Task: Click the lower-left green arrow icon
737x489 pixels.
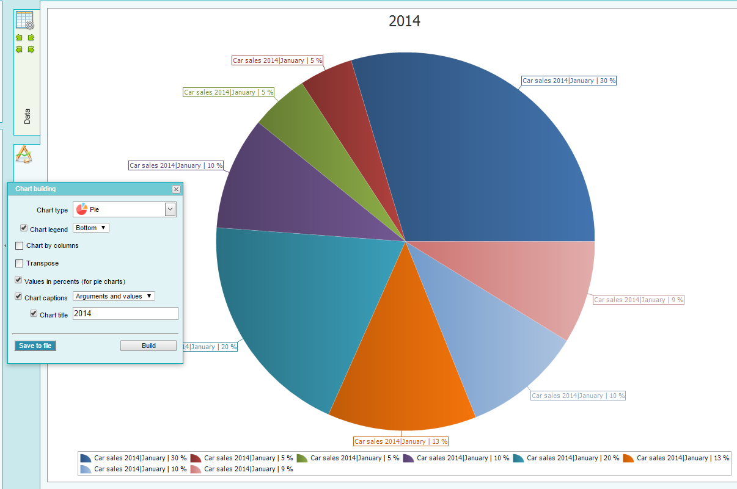Action: click(x=19, y=49)
